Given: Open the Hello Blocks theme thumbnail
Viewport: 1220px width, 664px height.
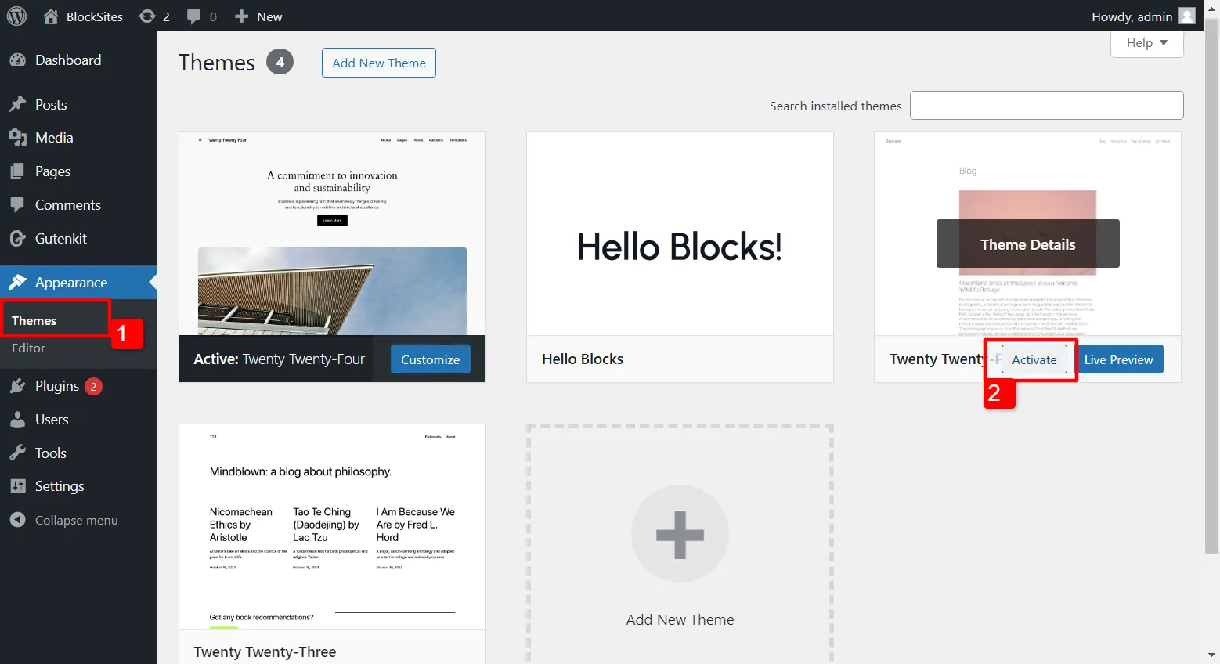Looking at the screenshot, I should click(x=680, y=233).
